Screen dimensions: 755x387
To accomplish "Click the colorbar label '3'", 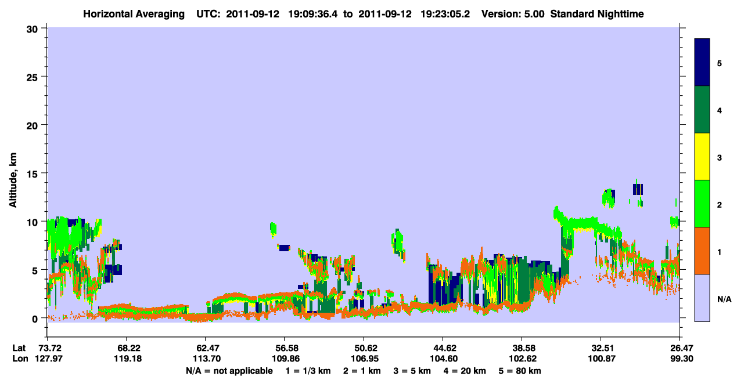I will point(720,157).
